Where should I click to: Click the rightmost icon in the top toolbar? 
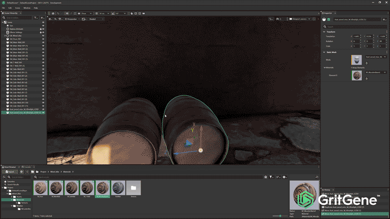click(144, 13)
